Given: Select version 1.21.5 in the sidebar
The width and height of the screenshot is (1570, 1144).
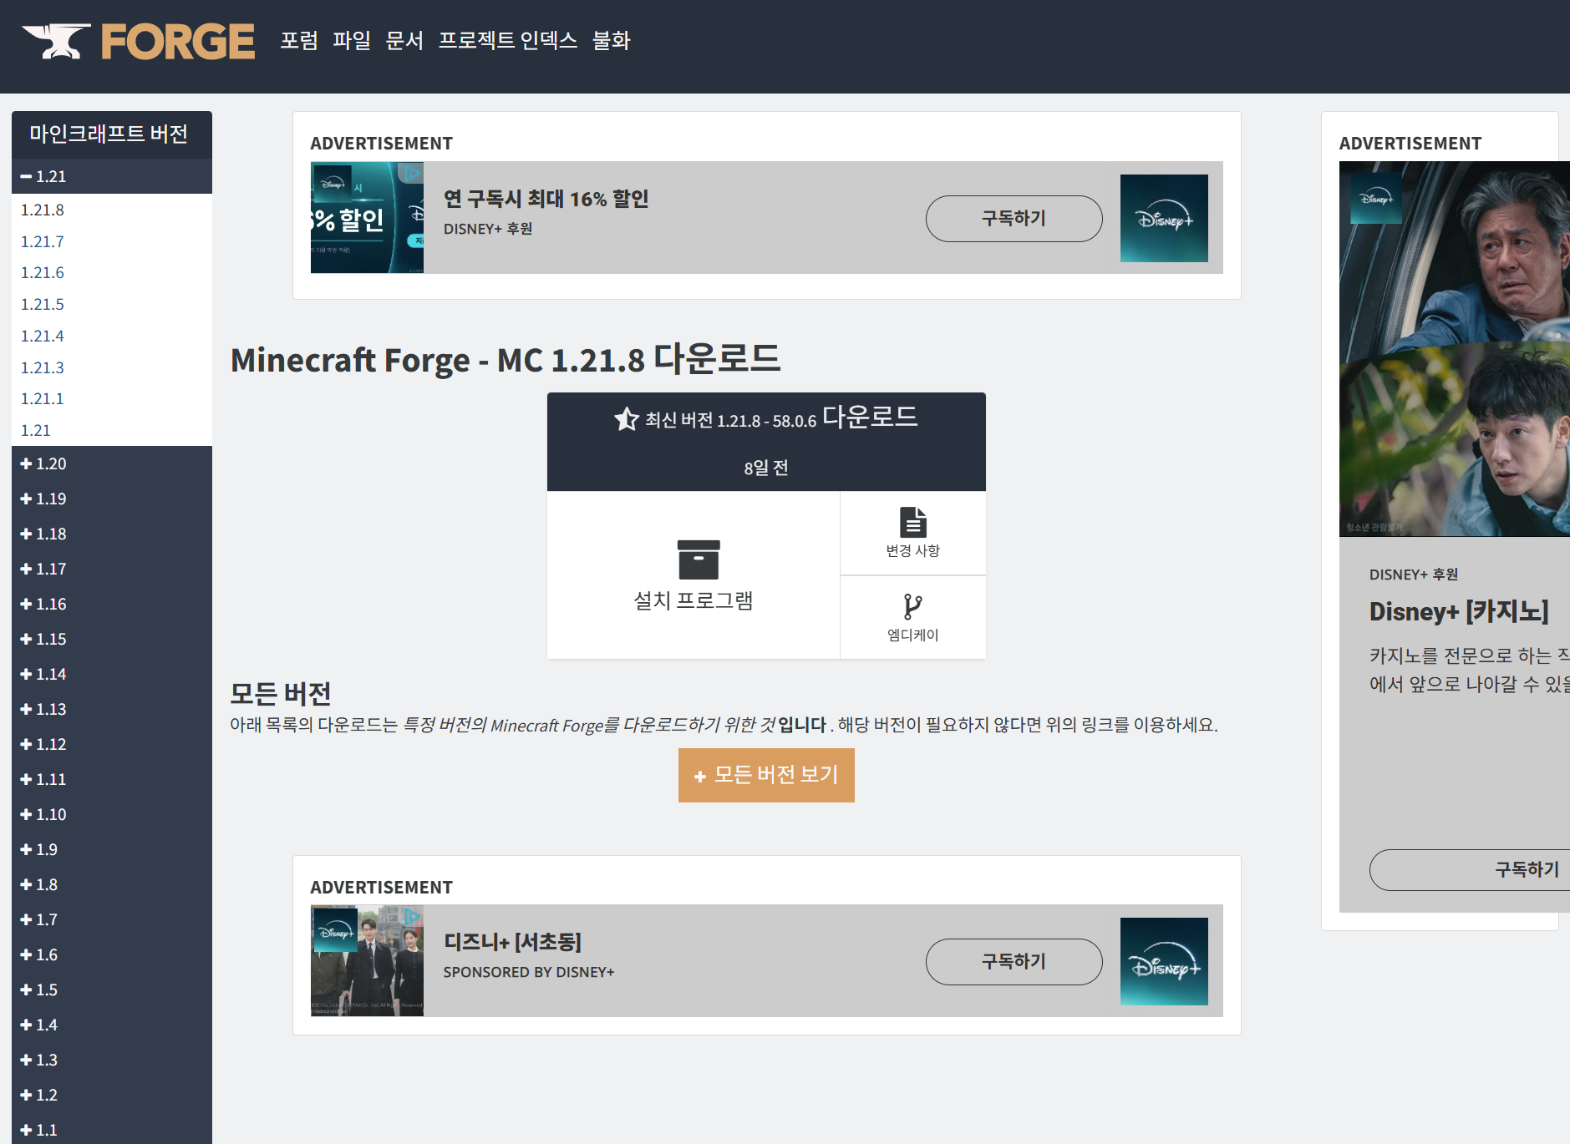Looking at the screenshot, I should (43, 304).
